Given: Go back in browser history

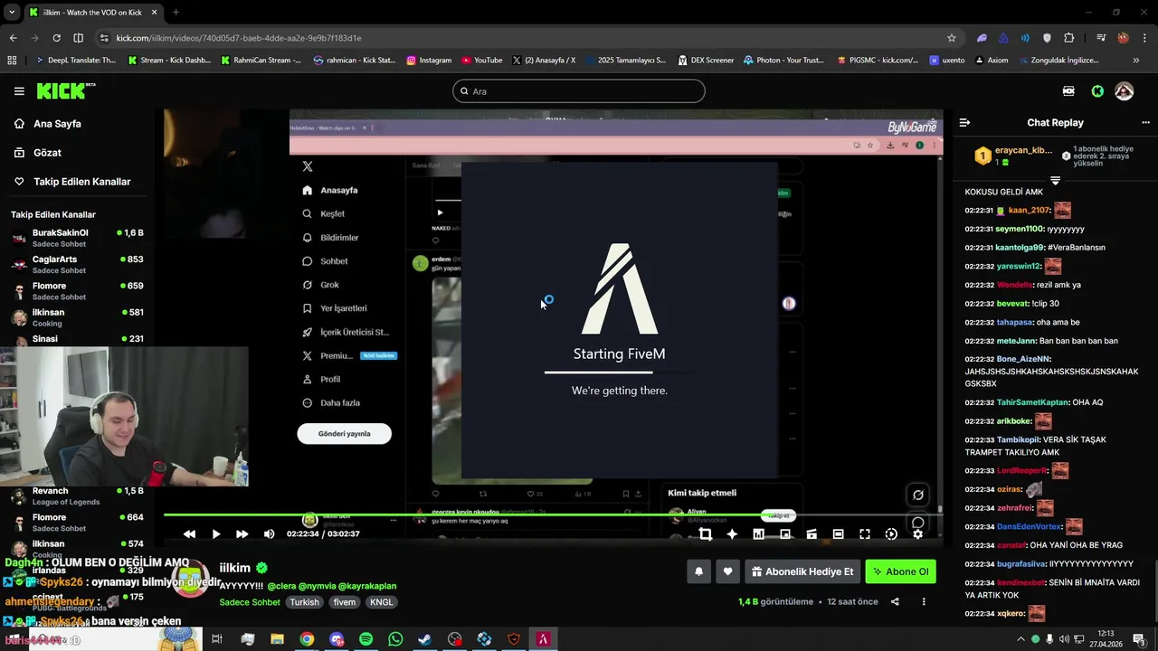Looking at the screenshot, I should (x=13, y=38).
